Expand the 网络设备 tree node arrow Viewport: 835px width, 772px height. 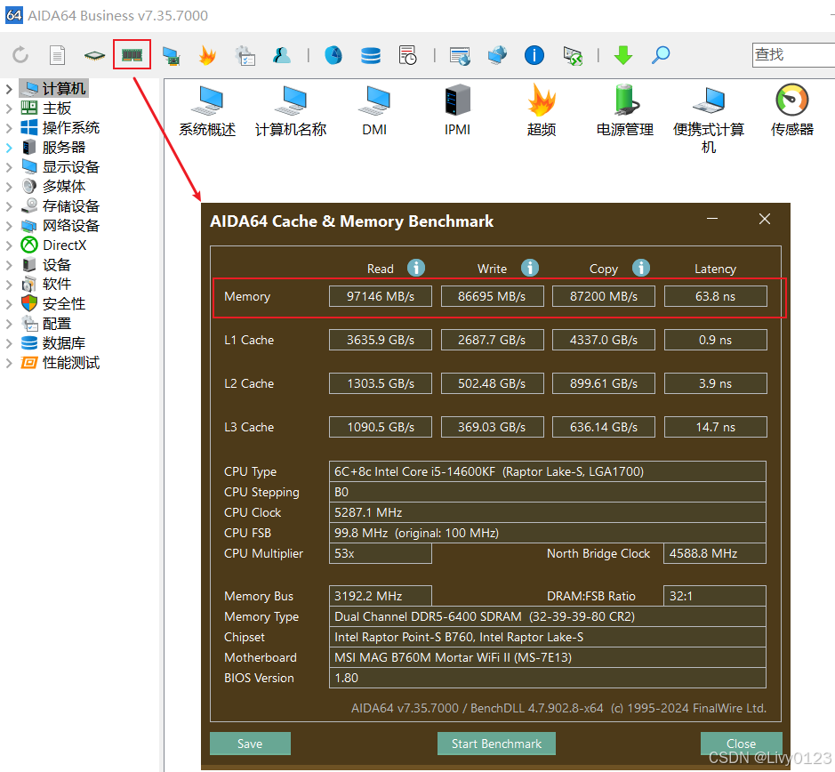[x=9, y=226]
